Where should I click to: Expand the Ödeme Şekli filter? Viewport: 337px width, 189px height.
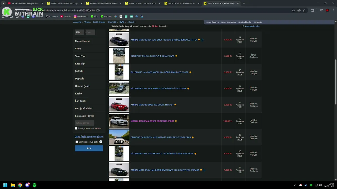(89, 86)
